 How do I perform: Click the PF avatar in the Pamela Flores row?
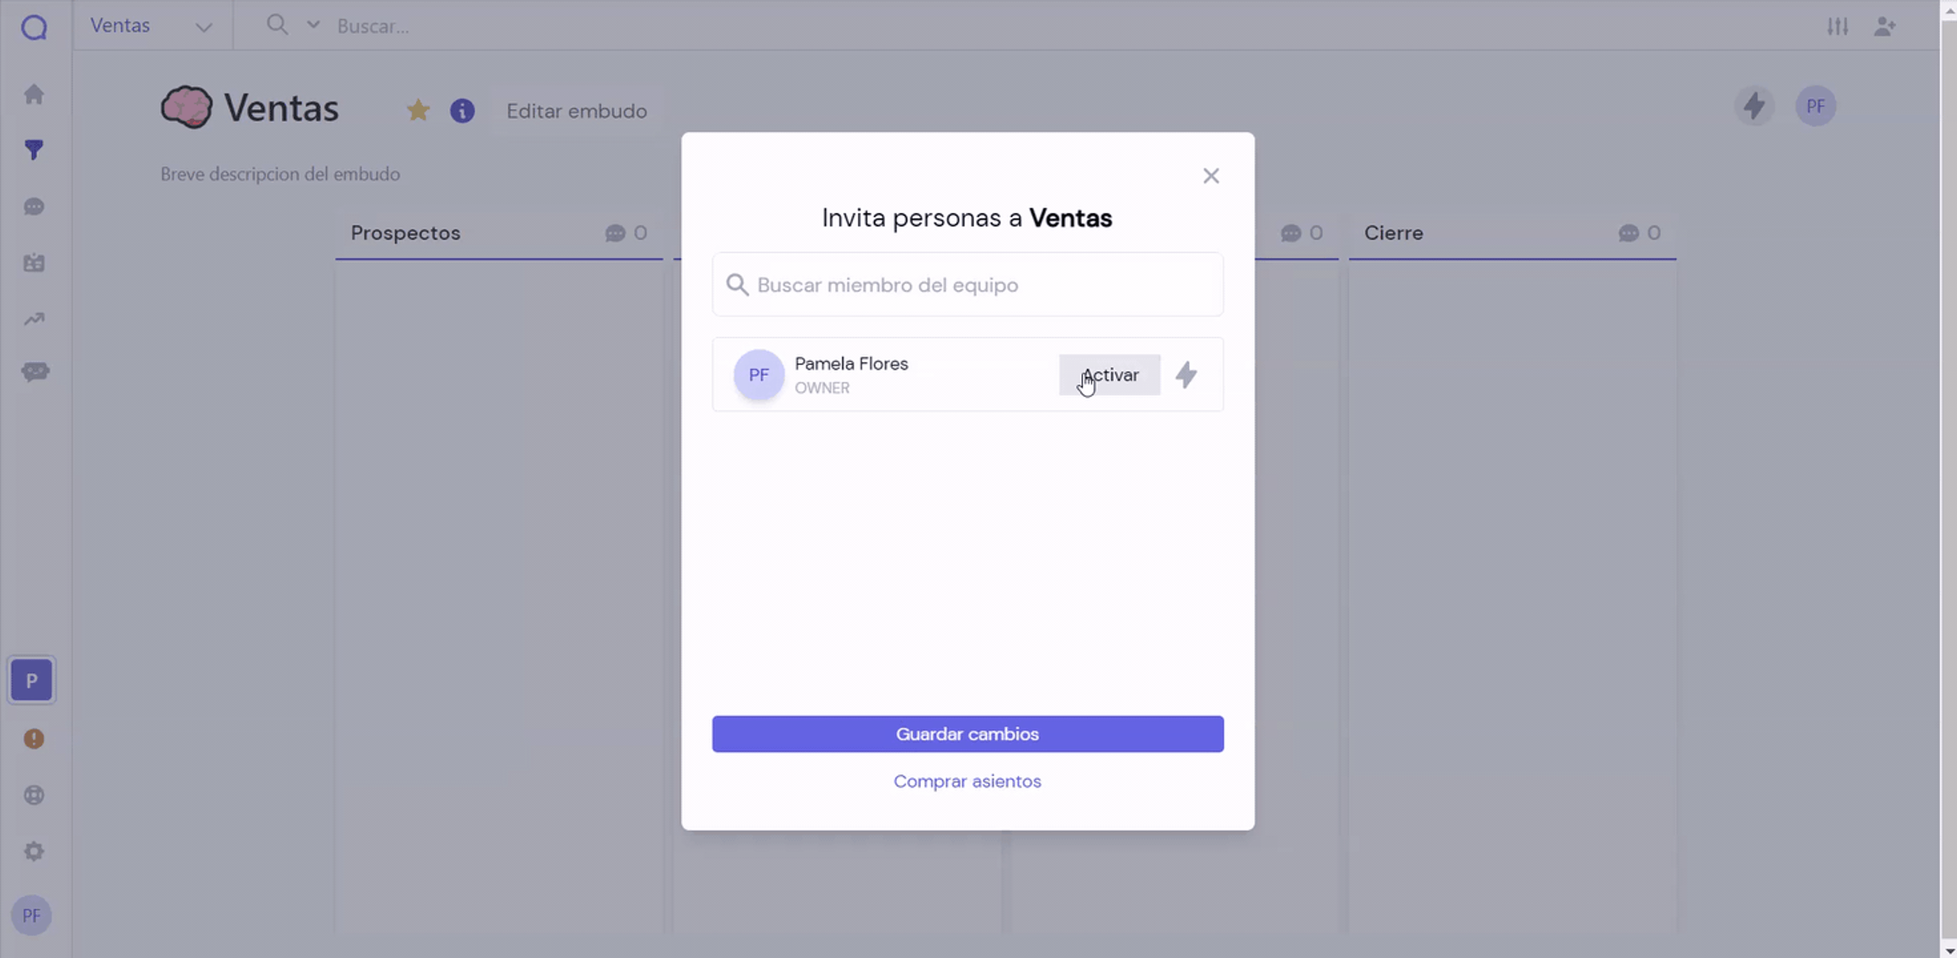(758, 375)
